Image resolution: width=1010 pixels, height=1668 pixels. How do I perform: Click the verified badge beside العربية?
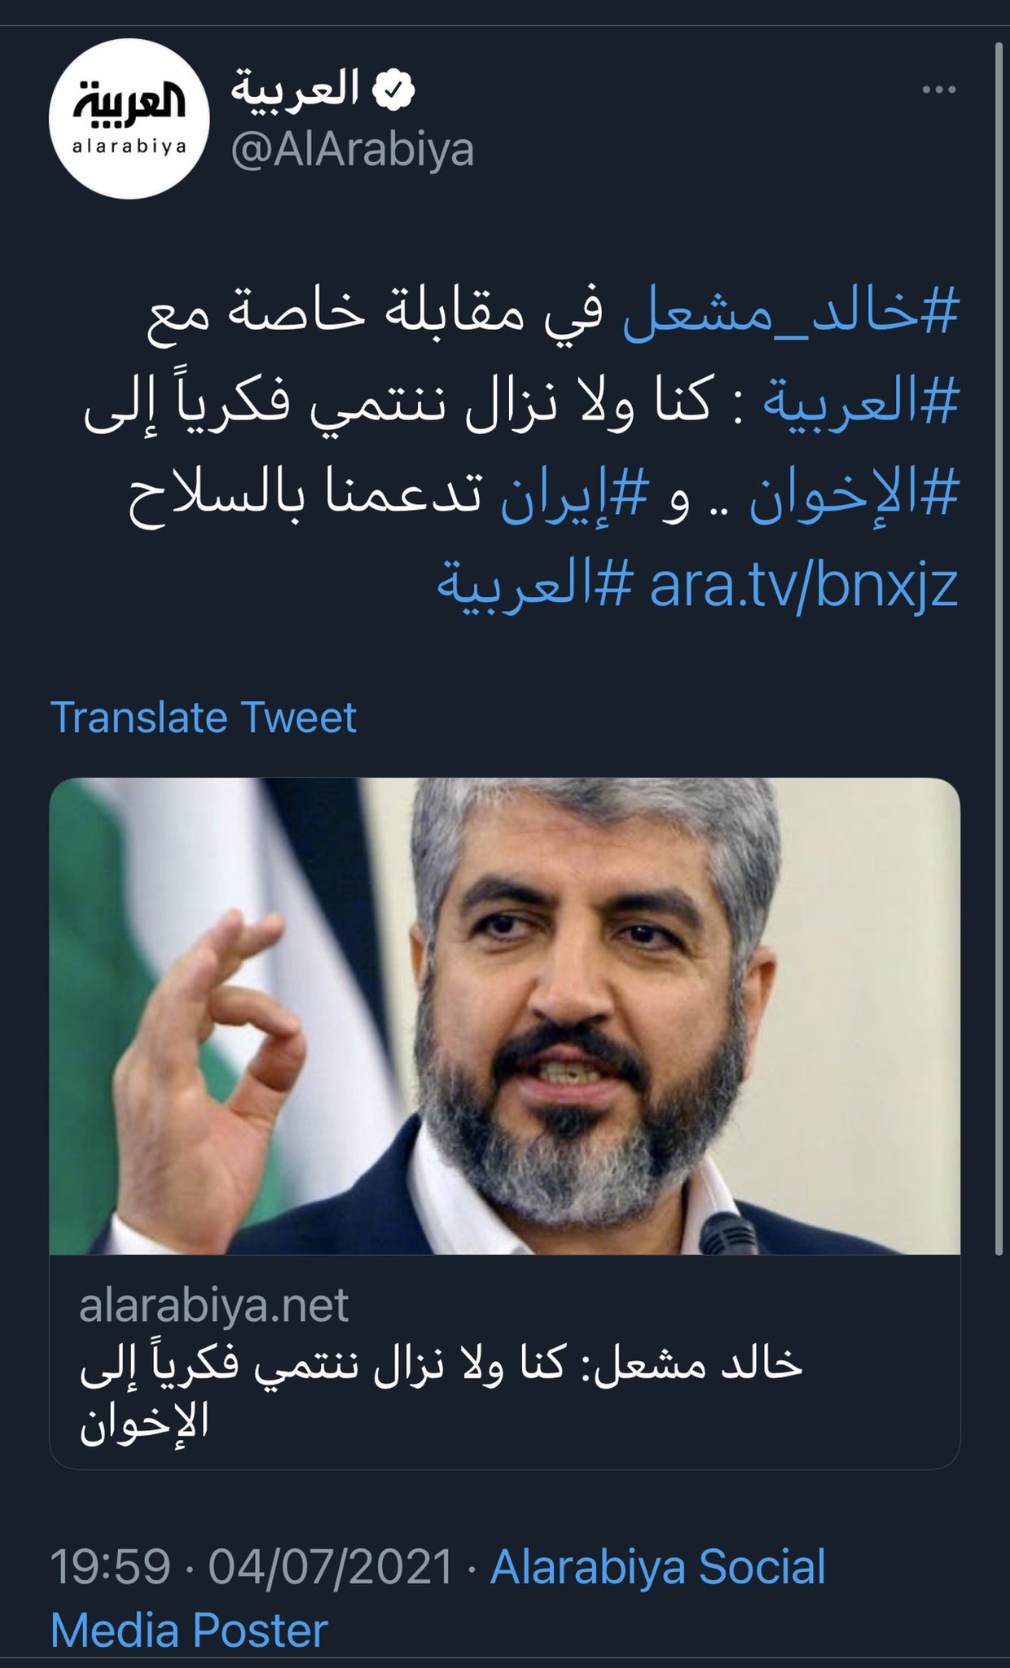[x=394, y=90]
